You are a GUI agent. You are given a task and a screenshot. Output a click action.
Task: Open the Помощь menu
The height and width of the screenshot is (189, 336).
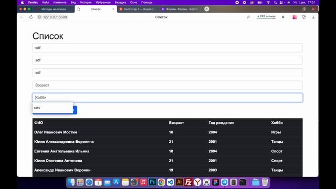click(x=147, y=3)
